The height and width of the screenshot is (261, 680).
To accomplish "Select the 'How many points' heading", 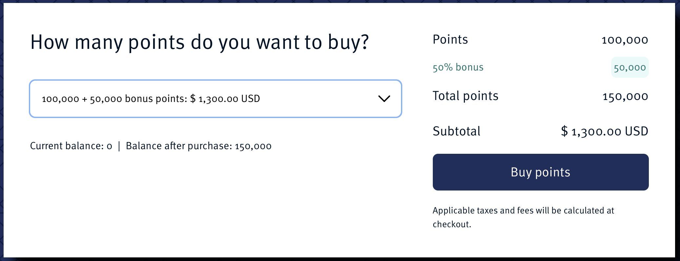I will coord(199,42).
